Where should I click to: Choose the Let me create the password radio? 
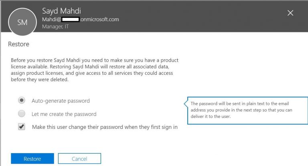pos(22,114)
